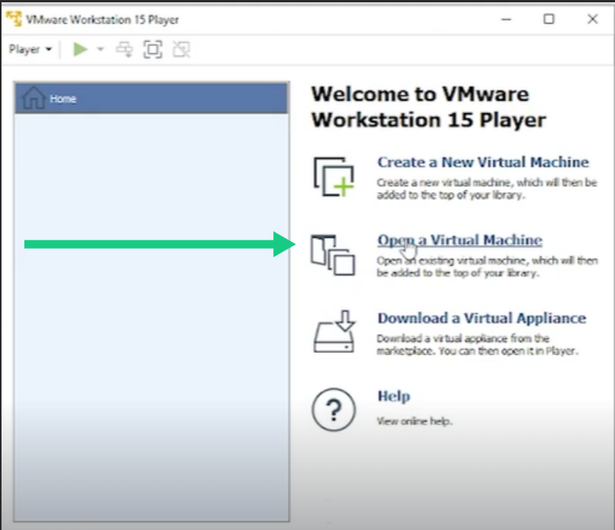This screenshot has height=530, width=615.
Task: Click the Send Ctrl+Alt+Del toolbar icon
Action: click(x=124, y=49)
